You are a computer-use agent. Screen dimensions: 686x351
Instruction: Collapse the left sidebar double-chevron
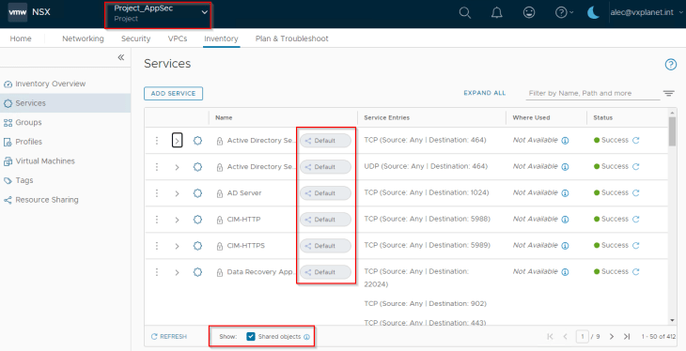[121, 57]
